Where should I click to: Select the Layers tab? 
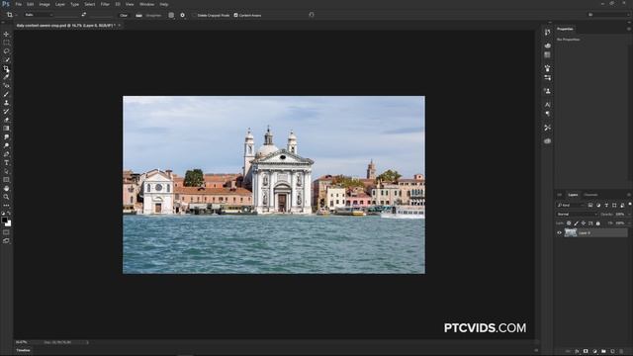pos(573,195)
